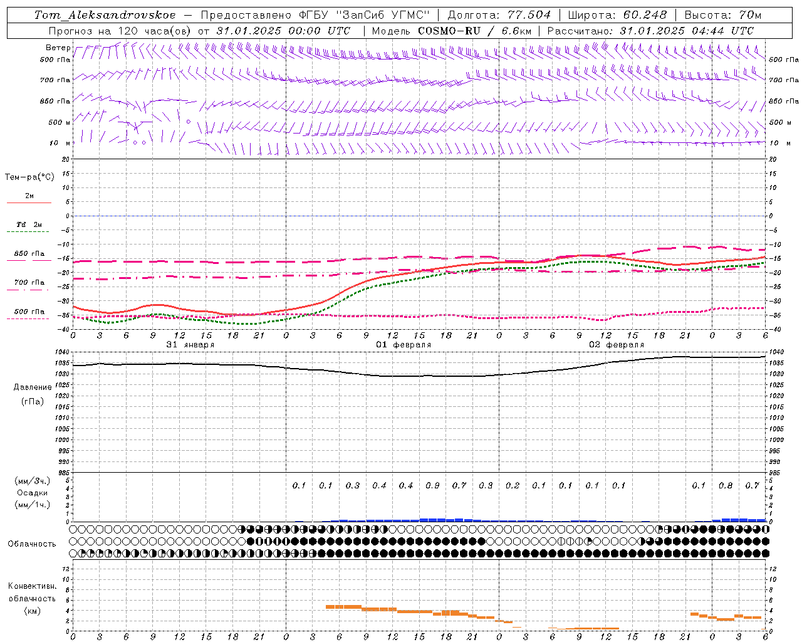Click the model name COSMO-RU / 6.6км
The height and width of the screenshot is (642, 802).
(x=476, y=31)
